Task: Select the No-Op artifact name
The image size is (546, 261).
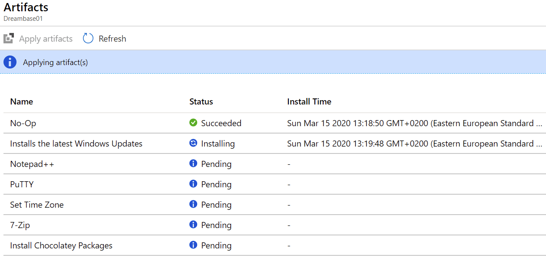Action: pos(23,123)
